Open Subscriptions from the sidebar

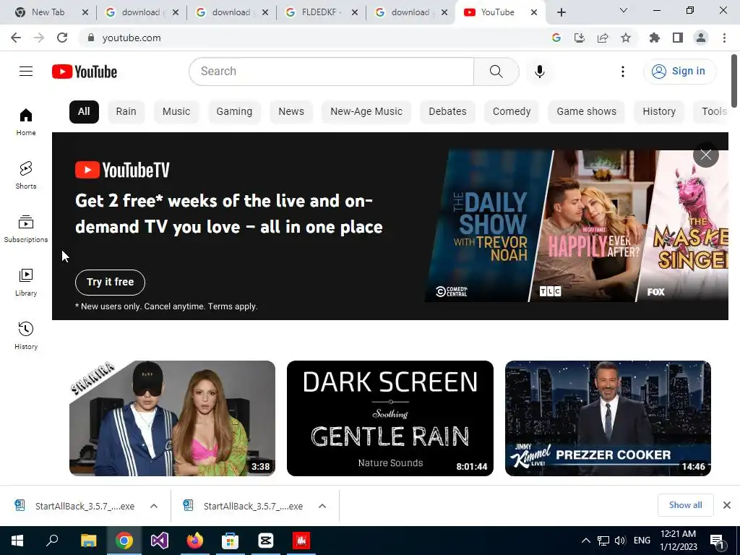26,229
